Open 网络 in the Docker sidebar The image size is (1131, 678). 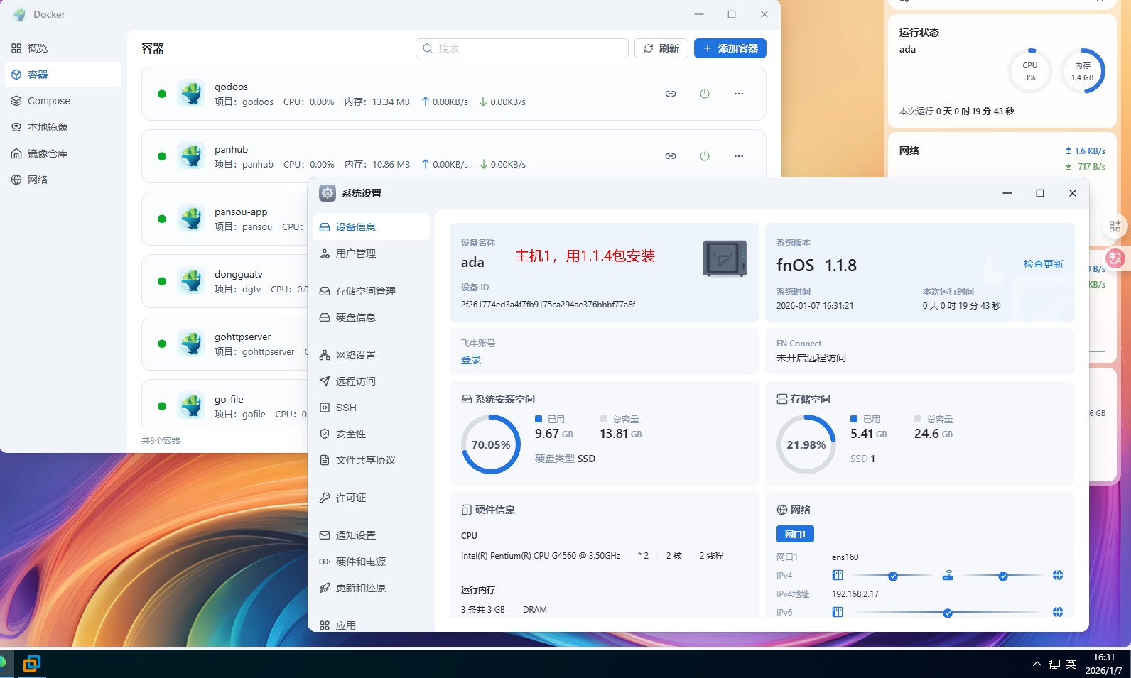coord(63,180)
